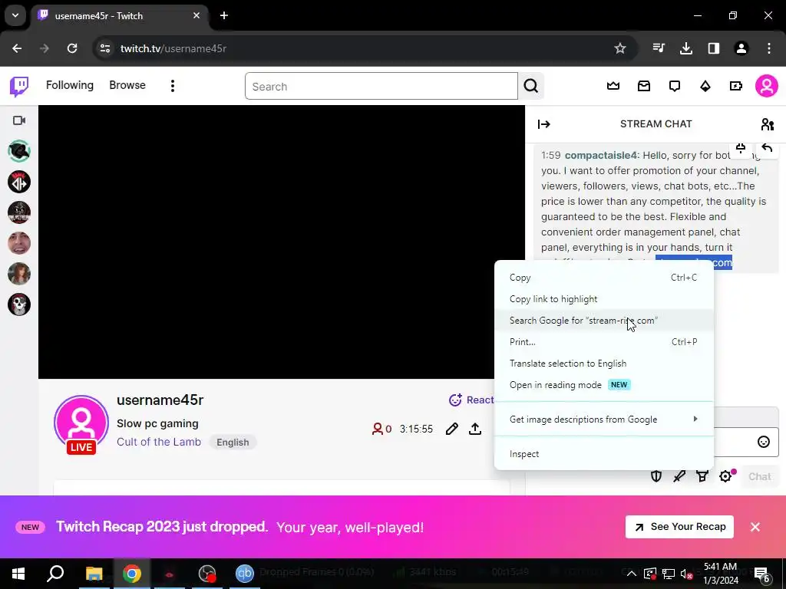Click the browser address bar URL

click(x=173, y=48)
